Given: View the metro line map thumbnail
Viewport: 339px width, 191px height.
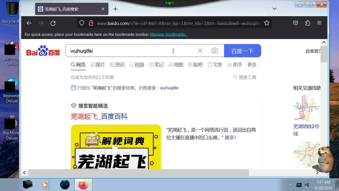Looking at the screenshot, I should [307, 108].
